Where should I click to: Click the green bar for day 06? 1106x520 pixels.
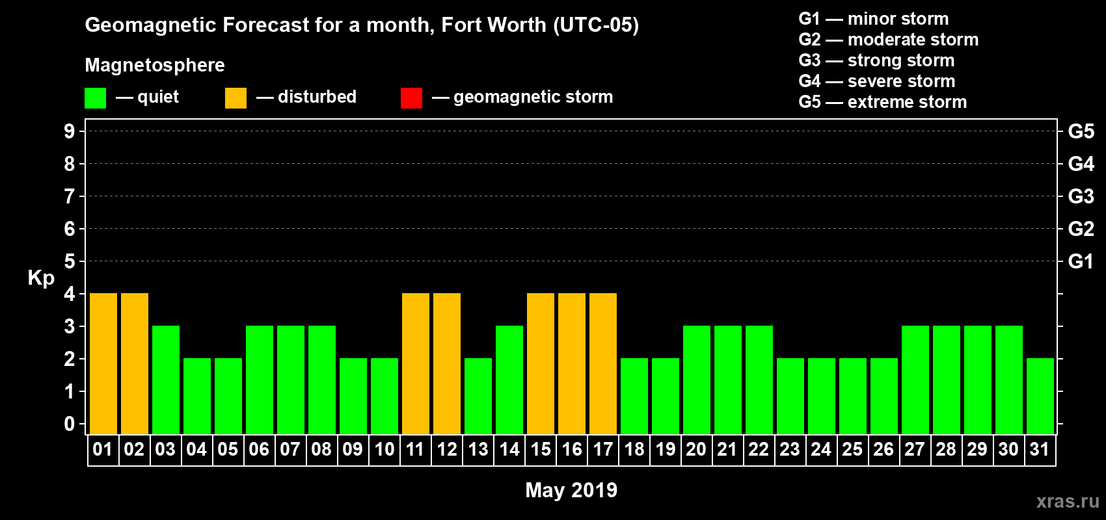[260, 380]
